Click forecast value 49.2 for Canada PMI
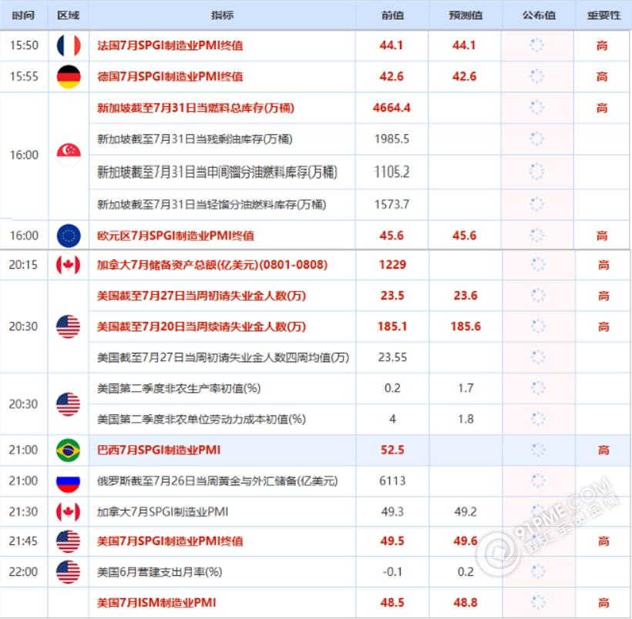632x619 pixels. point(466,512)
